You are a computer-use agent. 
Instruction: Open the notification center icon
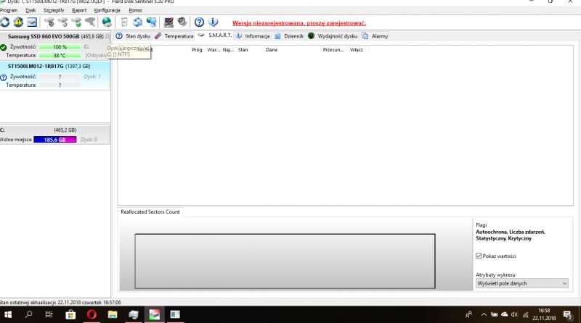tap(568, 314)
